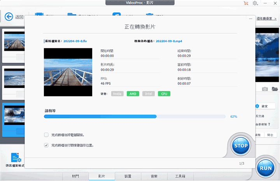
Task: Open the output folder icon
Action: pos(275,89)
